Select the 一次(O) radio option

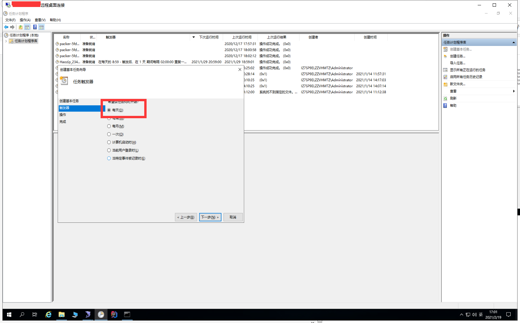coord(115,134)
